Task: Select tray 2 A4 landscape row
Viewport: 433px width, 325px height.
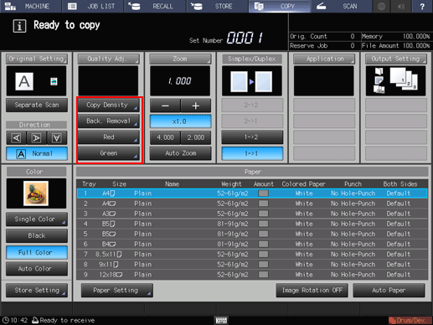Action: coord(252,204)
